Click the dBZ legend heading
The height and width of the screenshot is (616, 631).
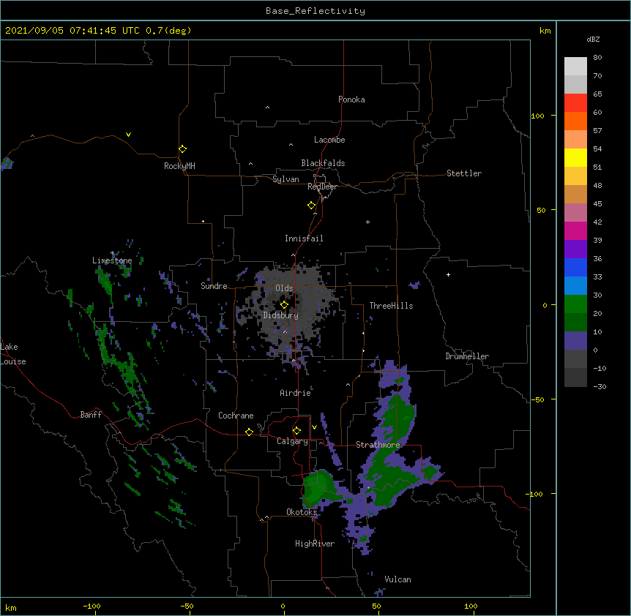[593, 40]
